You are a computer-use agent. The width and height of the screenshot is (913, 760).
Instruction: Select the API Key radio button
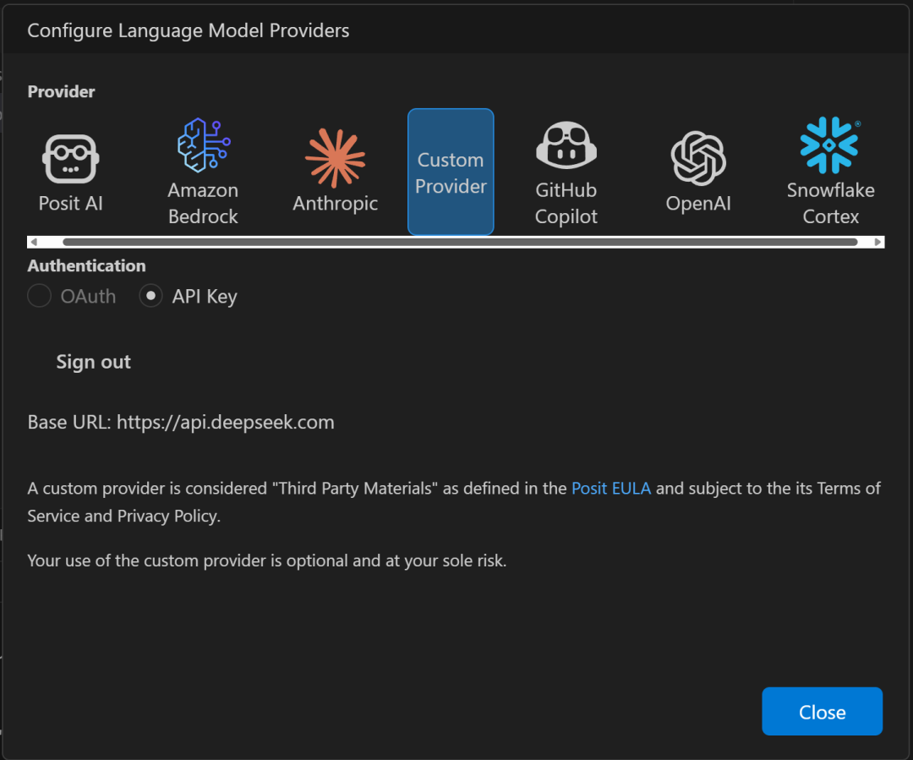(150, 296)
